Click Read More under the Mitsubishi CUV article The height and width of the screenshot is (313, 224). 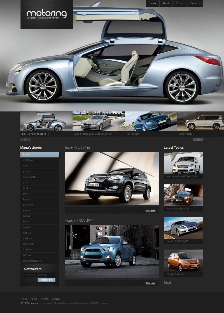tap(150, 283)
